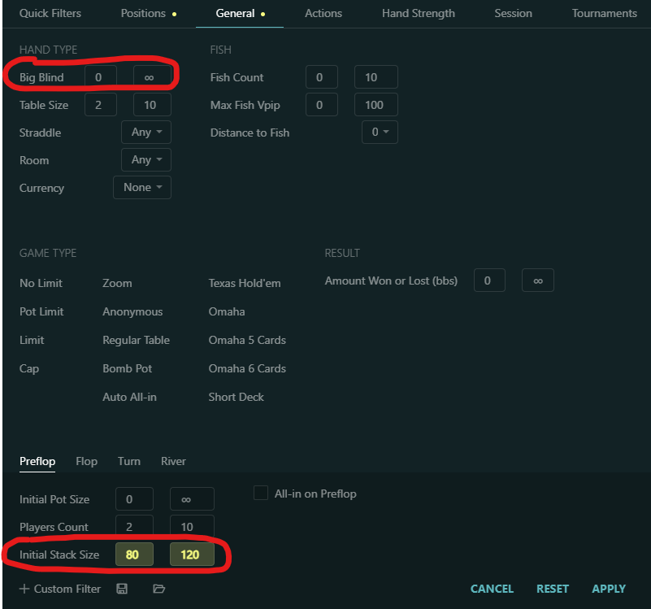
Task: Click the open folder load filter icon
Action: (x=159, y=589)
